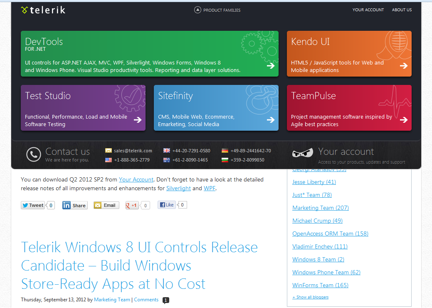This screenshot has width=432, height=308.
Task: Open the Comments link
Action: [x=146, y=300]
